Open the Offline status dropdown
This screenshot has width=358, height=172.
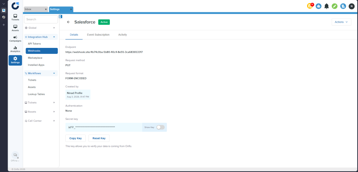click(x=15, y=160)
